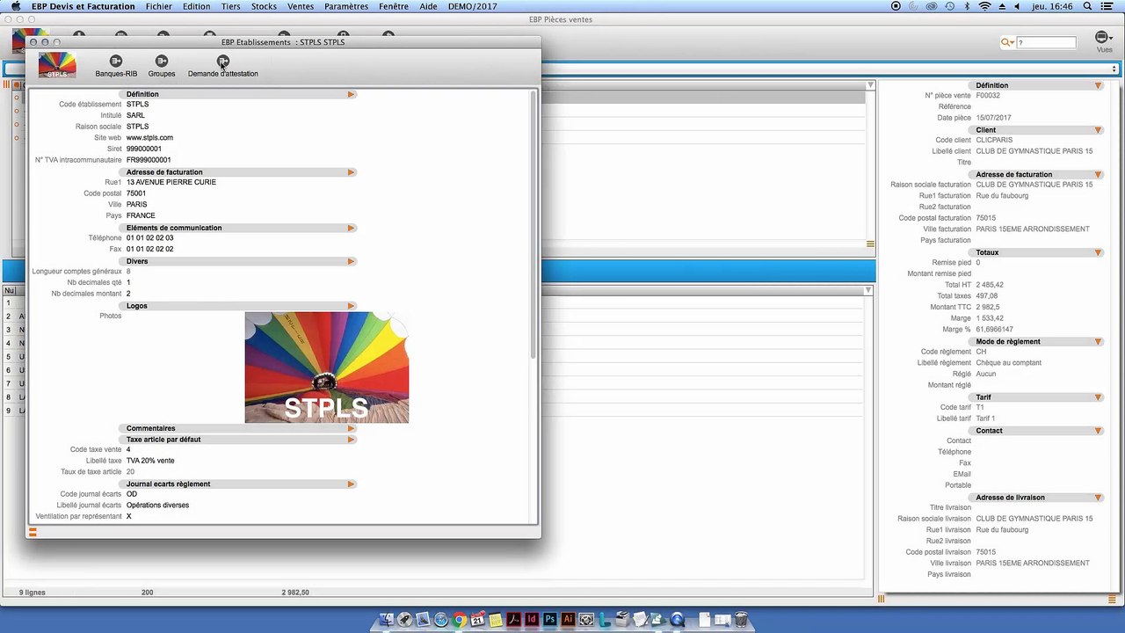Screen dimensions: 1125x633
Task: Click the Libellé règlement value Chèque au comptant
Action: coord(1008,363)
